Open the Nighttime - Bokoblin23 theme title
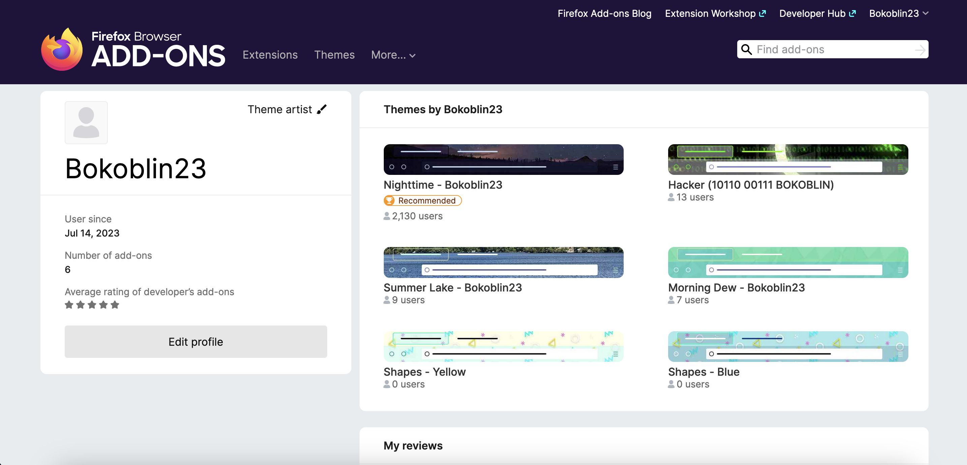The image size is (967, 465). pyautogui.click(x=443, y=185)
